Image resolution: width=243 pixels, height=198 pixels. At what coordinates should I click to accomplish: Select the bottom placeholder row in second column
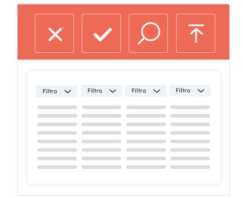tap(102, 167)
